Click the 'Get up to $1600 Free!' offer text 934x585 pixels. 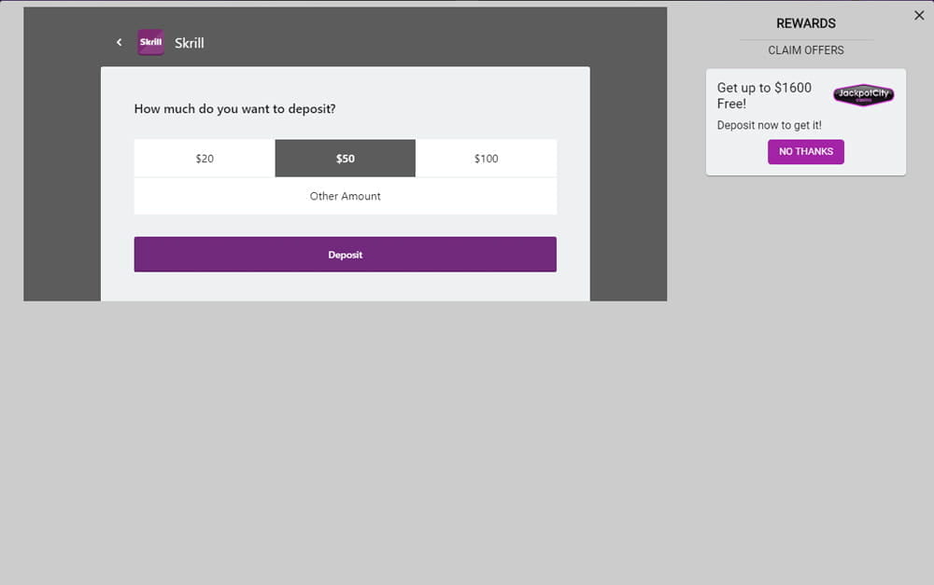tap(764, 95)
